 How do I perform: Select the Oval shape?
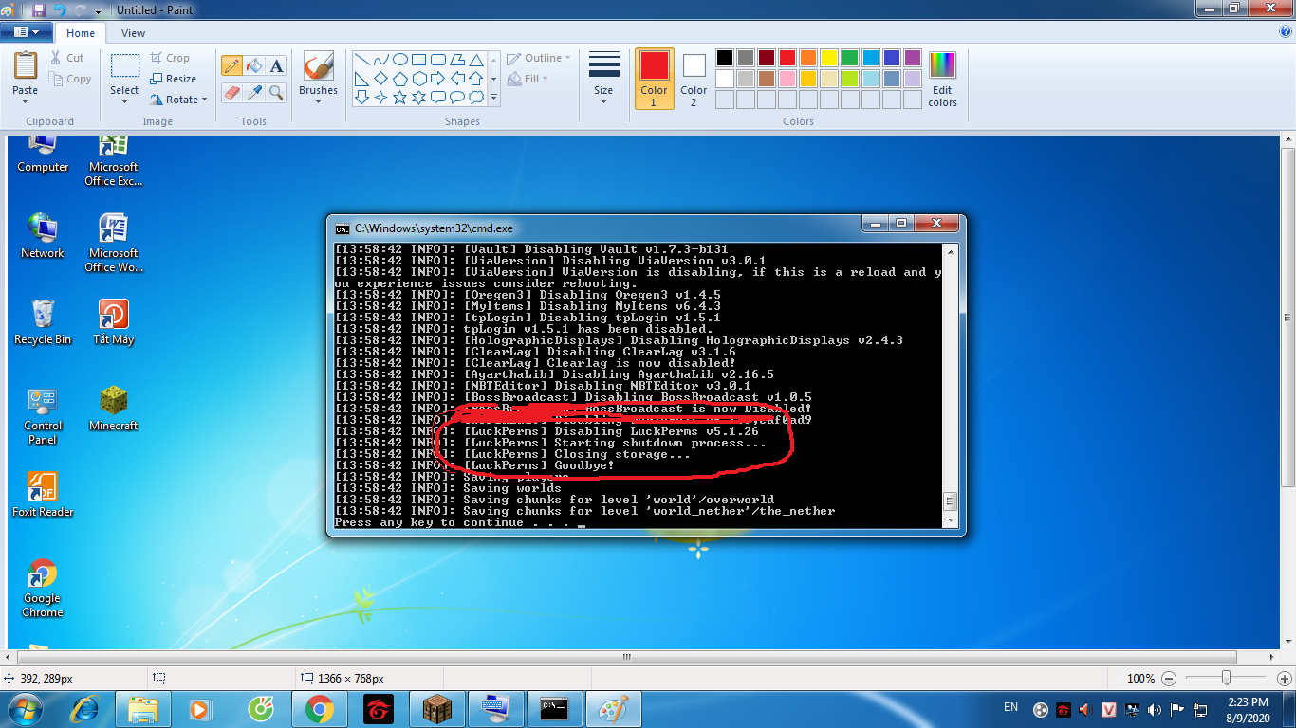(x=399, y=59)
